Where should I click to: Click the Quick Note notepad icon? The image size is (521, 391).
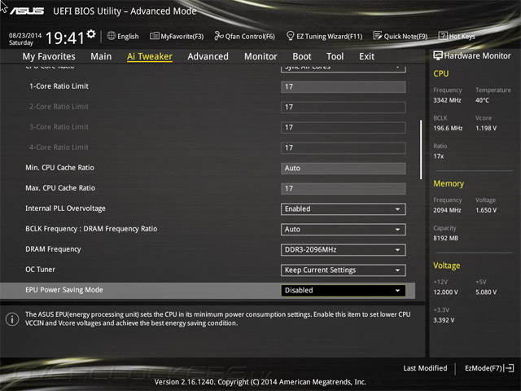[x=378, y=36]
